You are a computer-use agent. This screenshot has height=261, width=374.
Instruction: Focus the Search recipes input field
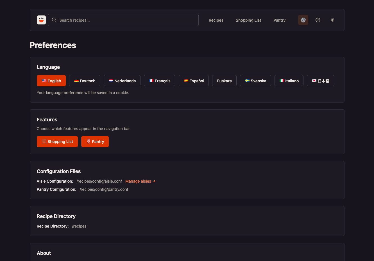tap(123, 20)
